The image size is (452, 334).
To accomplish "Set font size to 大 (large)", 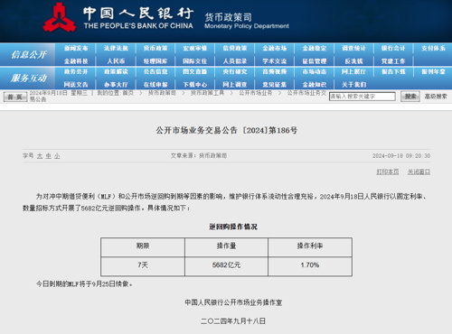I will [x=40, y=156].
